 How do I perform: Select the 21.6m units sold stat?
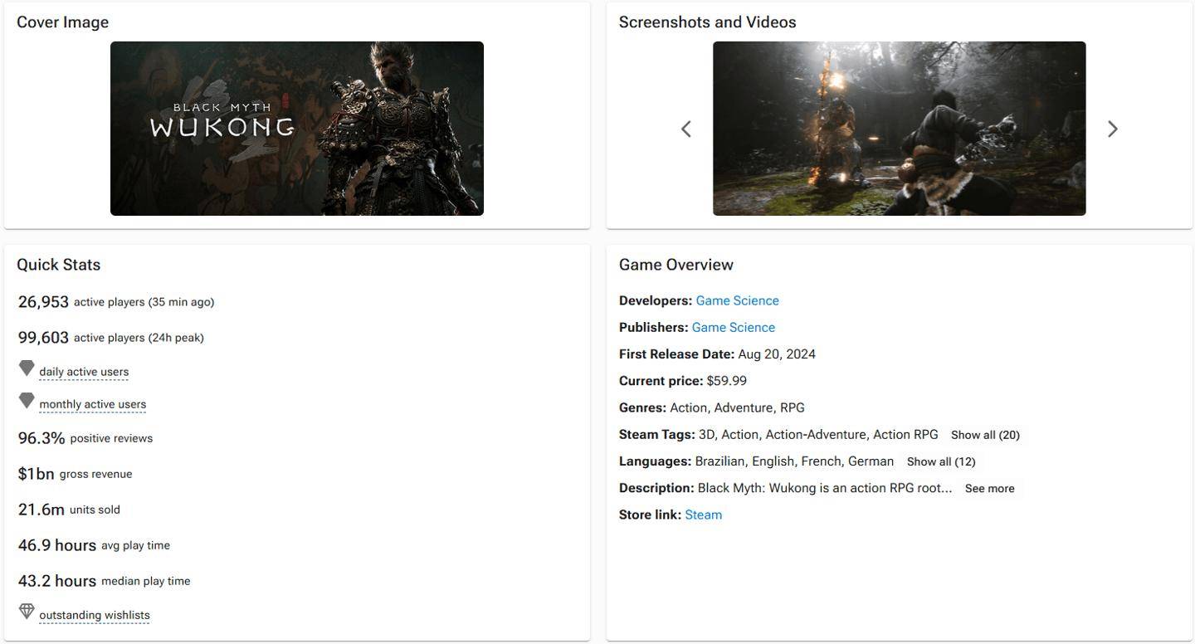tap(69, 510)
